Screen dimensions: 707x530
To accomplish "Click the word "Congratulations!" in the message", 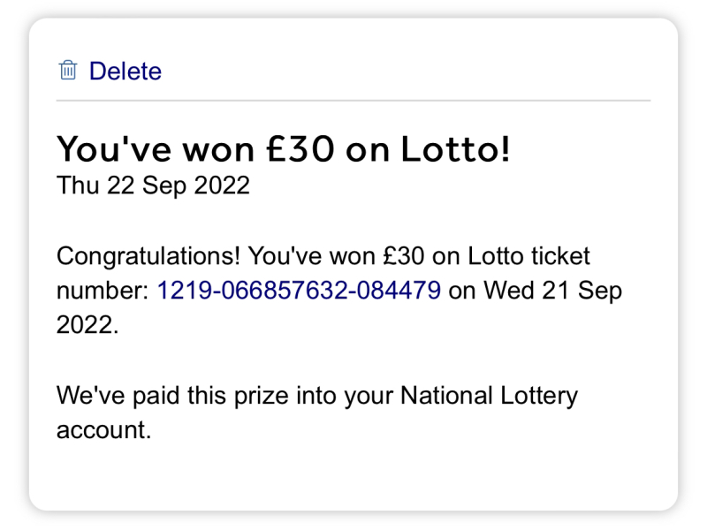I will [148, 257].
